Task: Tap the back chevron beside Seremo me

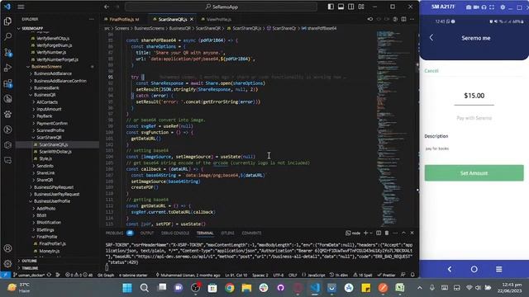Action: [x=431, y=38]
